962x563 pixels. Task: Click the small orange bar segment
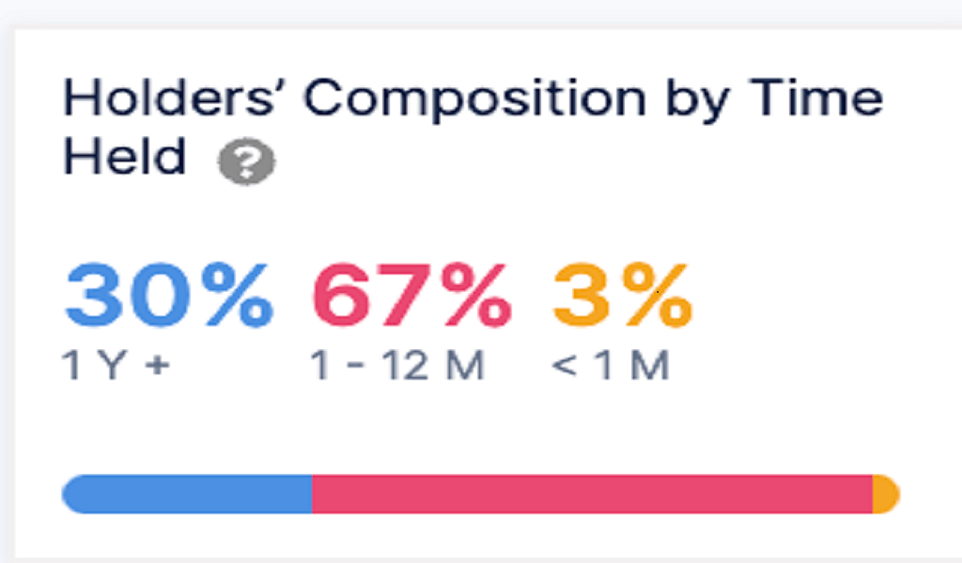[885, 494]
